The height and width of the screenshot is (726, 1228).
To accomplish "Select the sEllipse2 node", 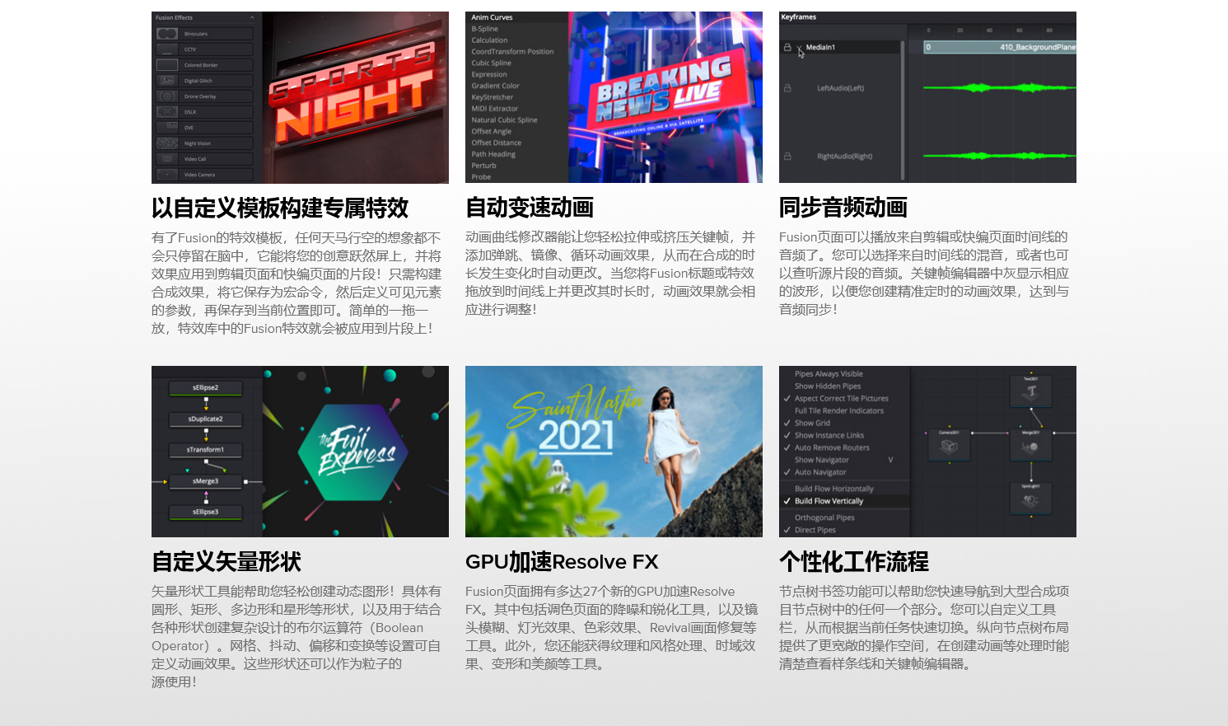I will [x=206, y=387].
